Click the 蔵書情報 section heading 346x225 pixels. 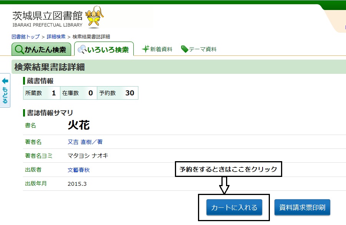(40, 81)
